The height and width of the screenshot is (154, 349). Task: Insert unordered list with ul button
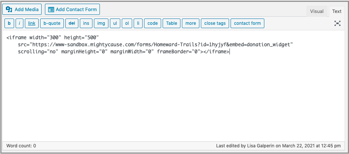(115, 23)
